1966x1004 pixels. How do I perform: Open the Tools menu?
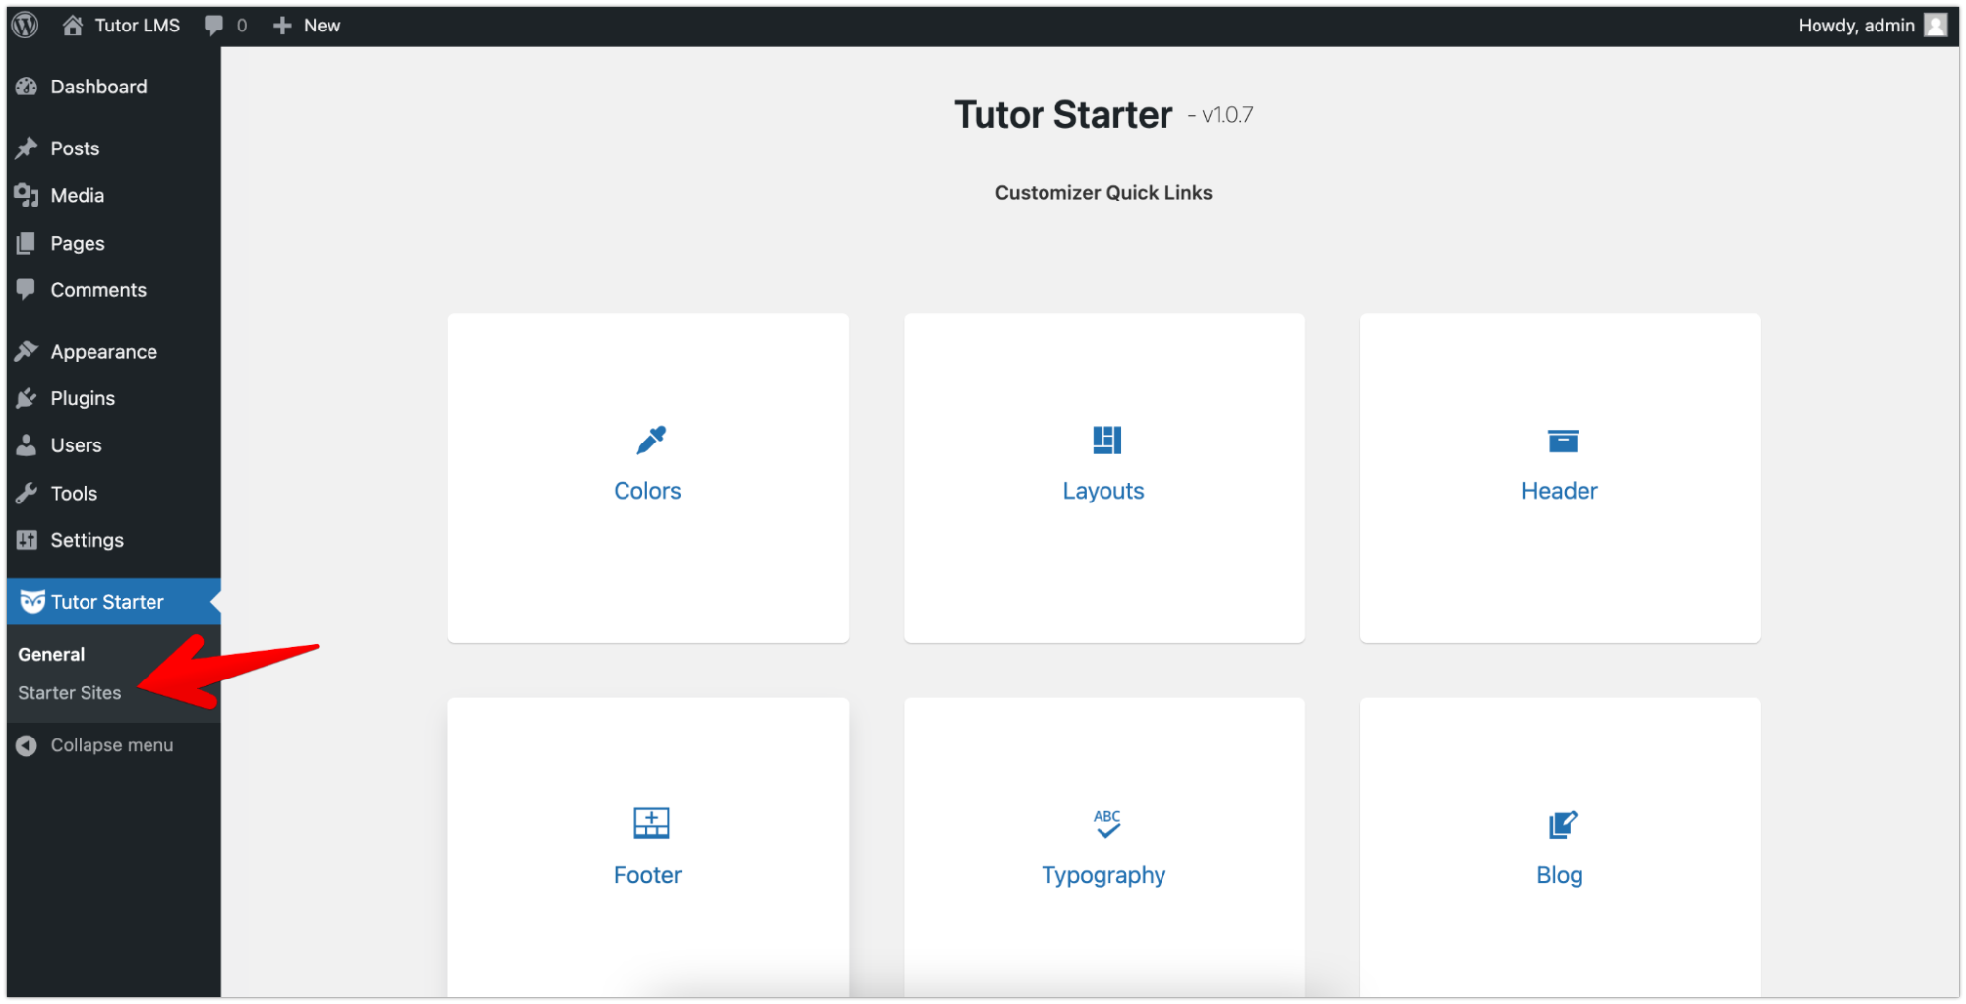(x=114, y=493)
